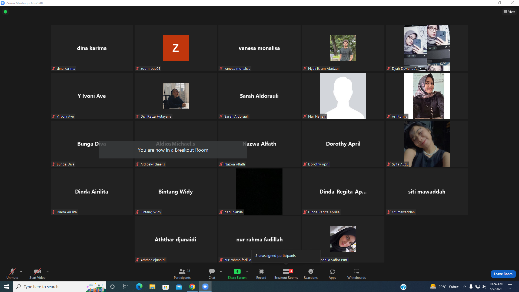Click the participant label 'degi Nabila'
Viewport: 519px width, 292px height.
click(233, 212)
